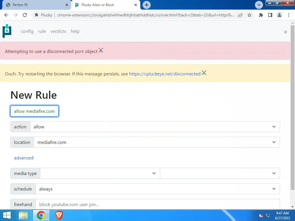This screenshot has width=295, height=221.
Task: Open the verdicts menu item
Action: point(58,31)
